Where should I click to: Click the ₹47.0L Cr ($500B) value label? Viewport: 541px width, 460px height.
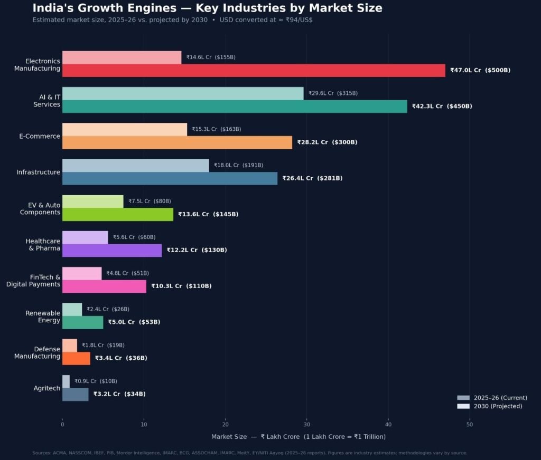pos(480,70)
